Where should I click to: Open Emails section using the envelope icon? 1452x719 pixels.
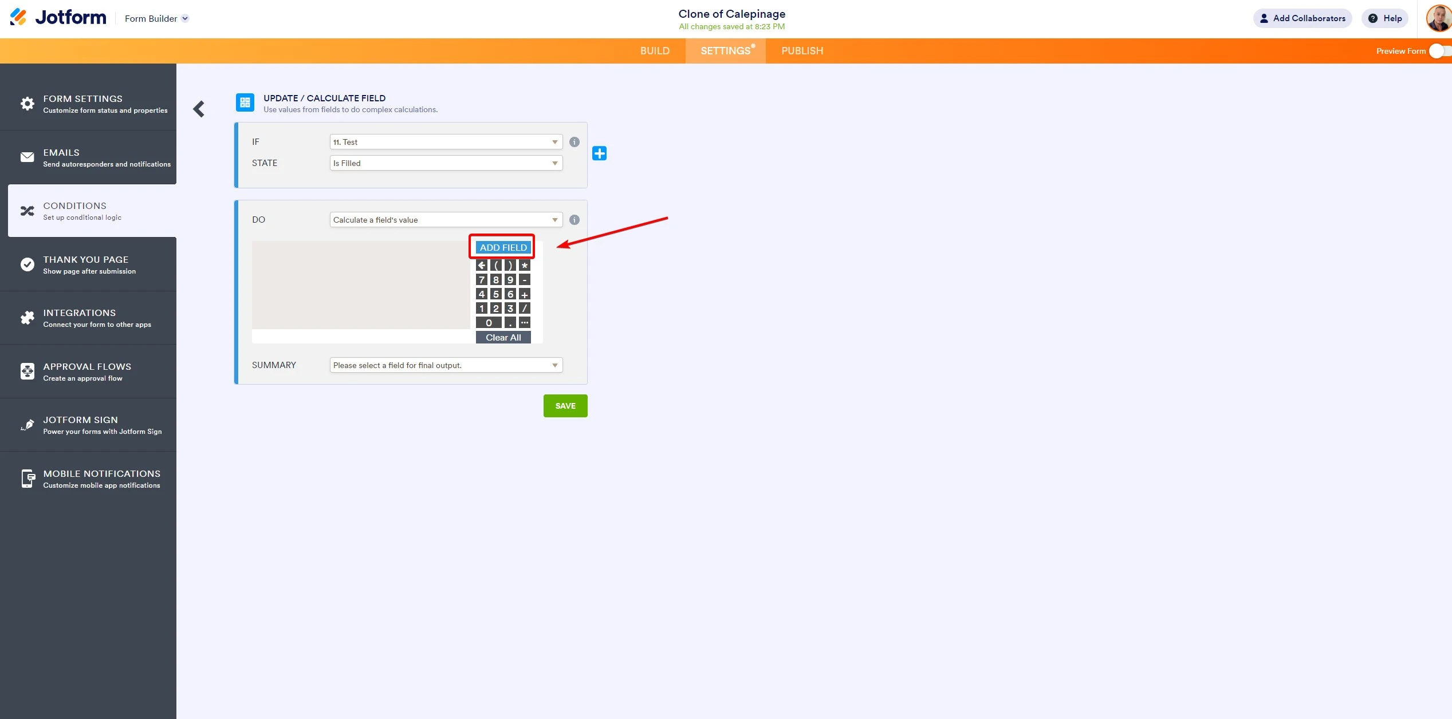(27, 157)
